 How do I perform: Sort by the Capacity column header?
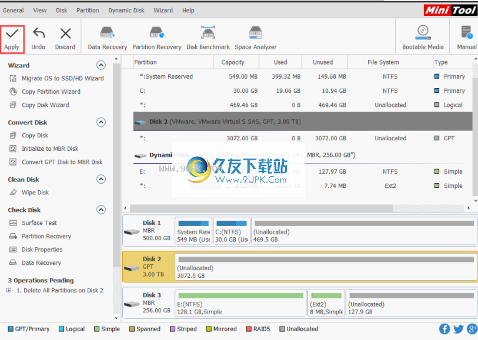[236, 62]
